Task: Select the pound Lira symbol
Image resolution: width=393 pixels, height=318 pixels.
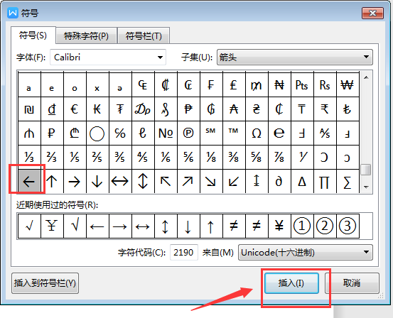Action: [x=234, y=85]
